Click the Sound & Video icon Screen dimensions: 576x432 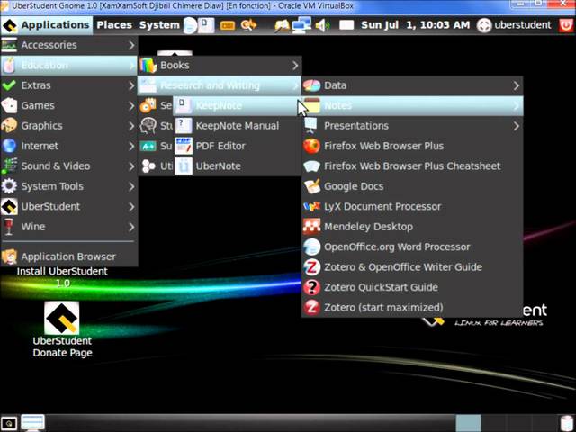[9, 166]
